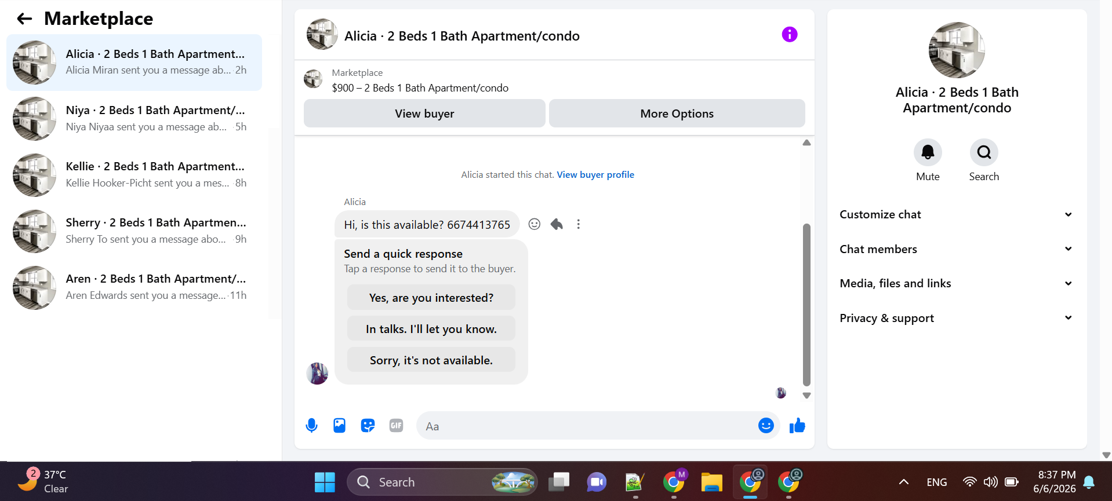
Task: Click the Aa message input field
Action: 587,426
